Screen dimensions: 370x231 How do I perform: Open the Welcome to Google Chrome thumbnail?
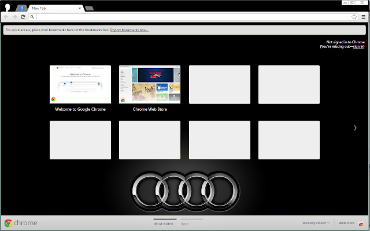click(x=80, y=84)
